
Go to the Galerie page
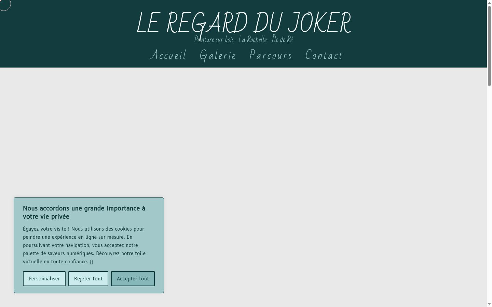pyautogui.click(x=218, y=56)
